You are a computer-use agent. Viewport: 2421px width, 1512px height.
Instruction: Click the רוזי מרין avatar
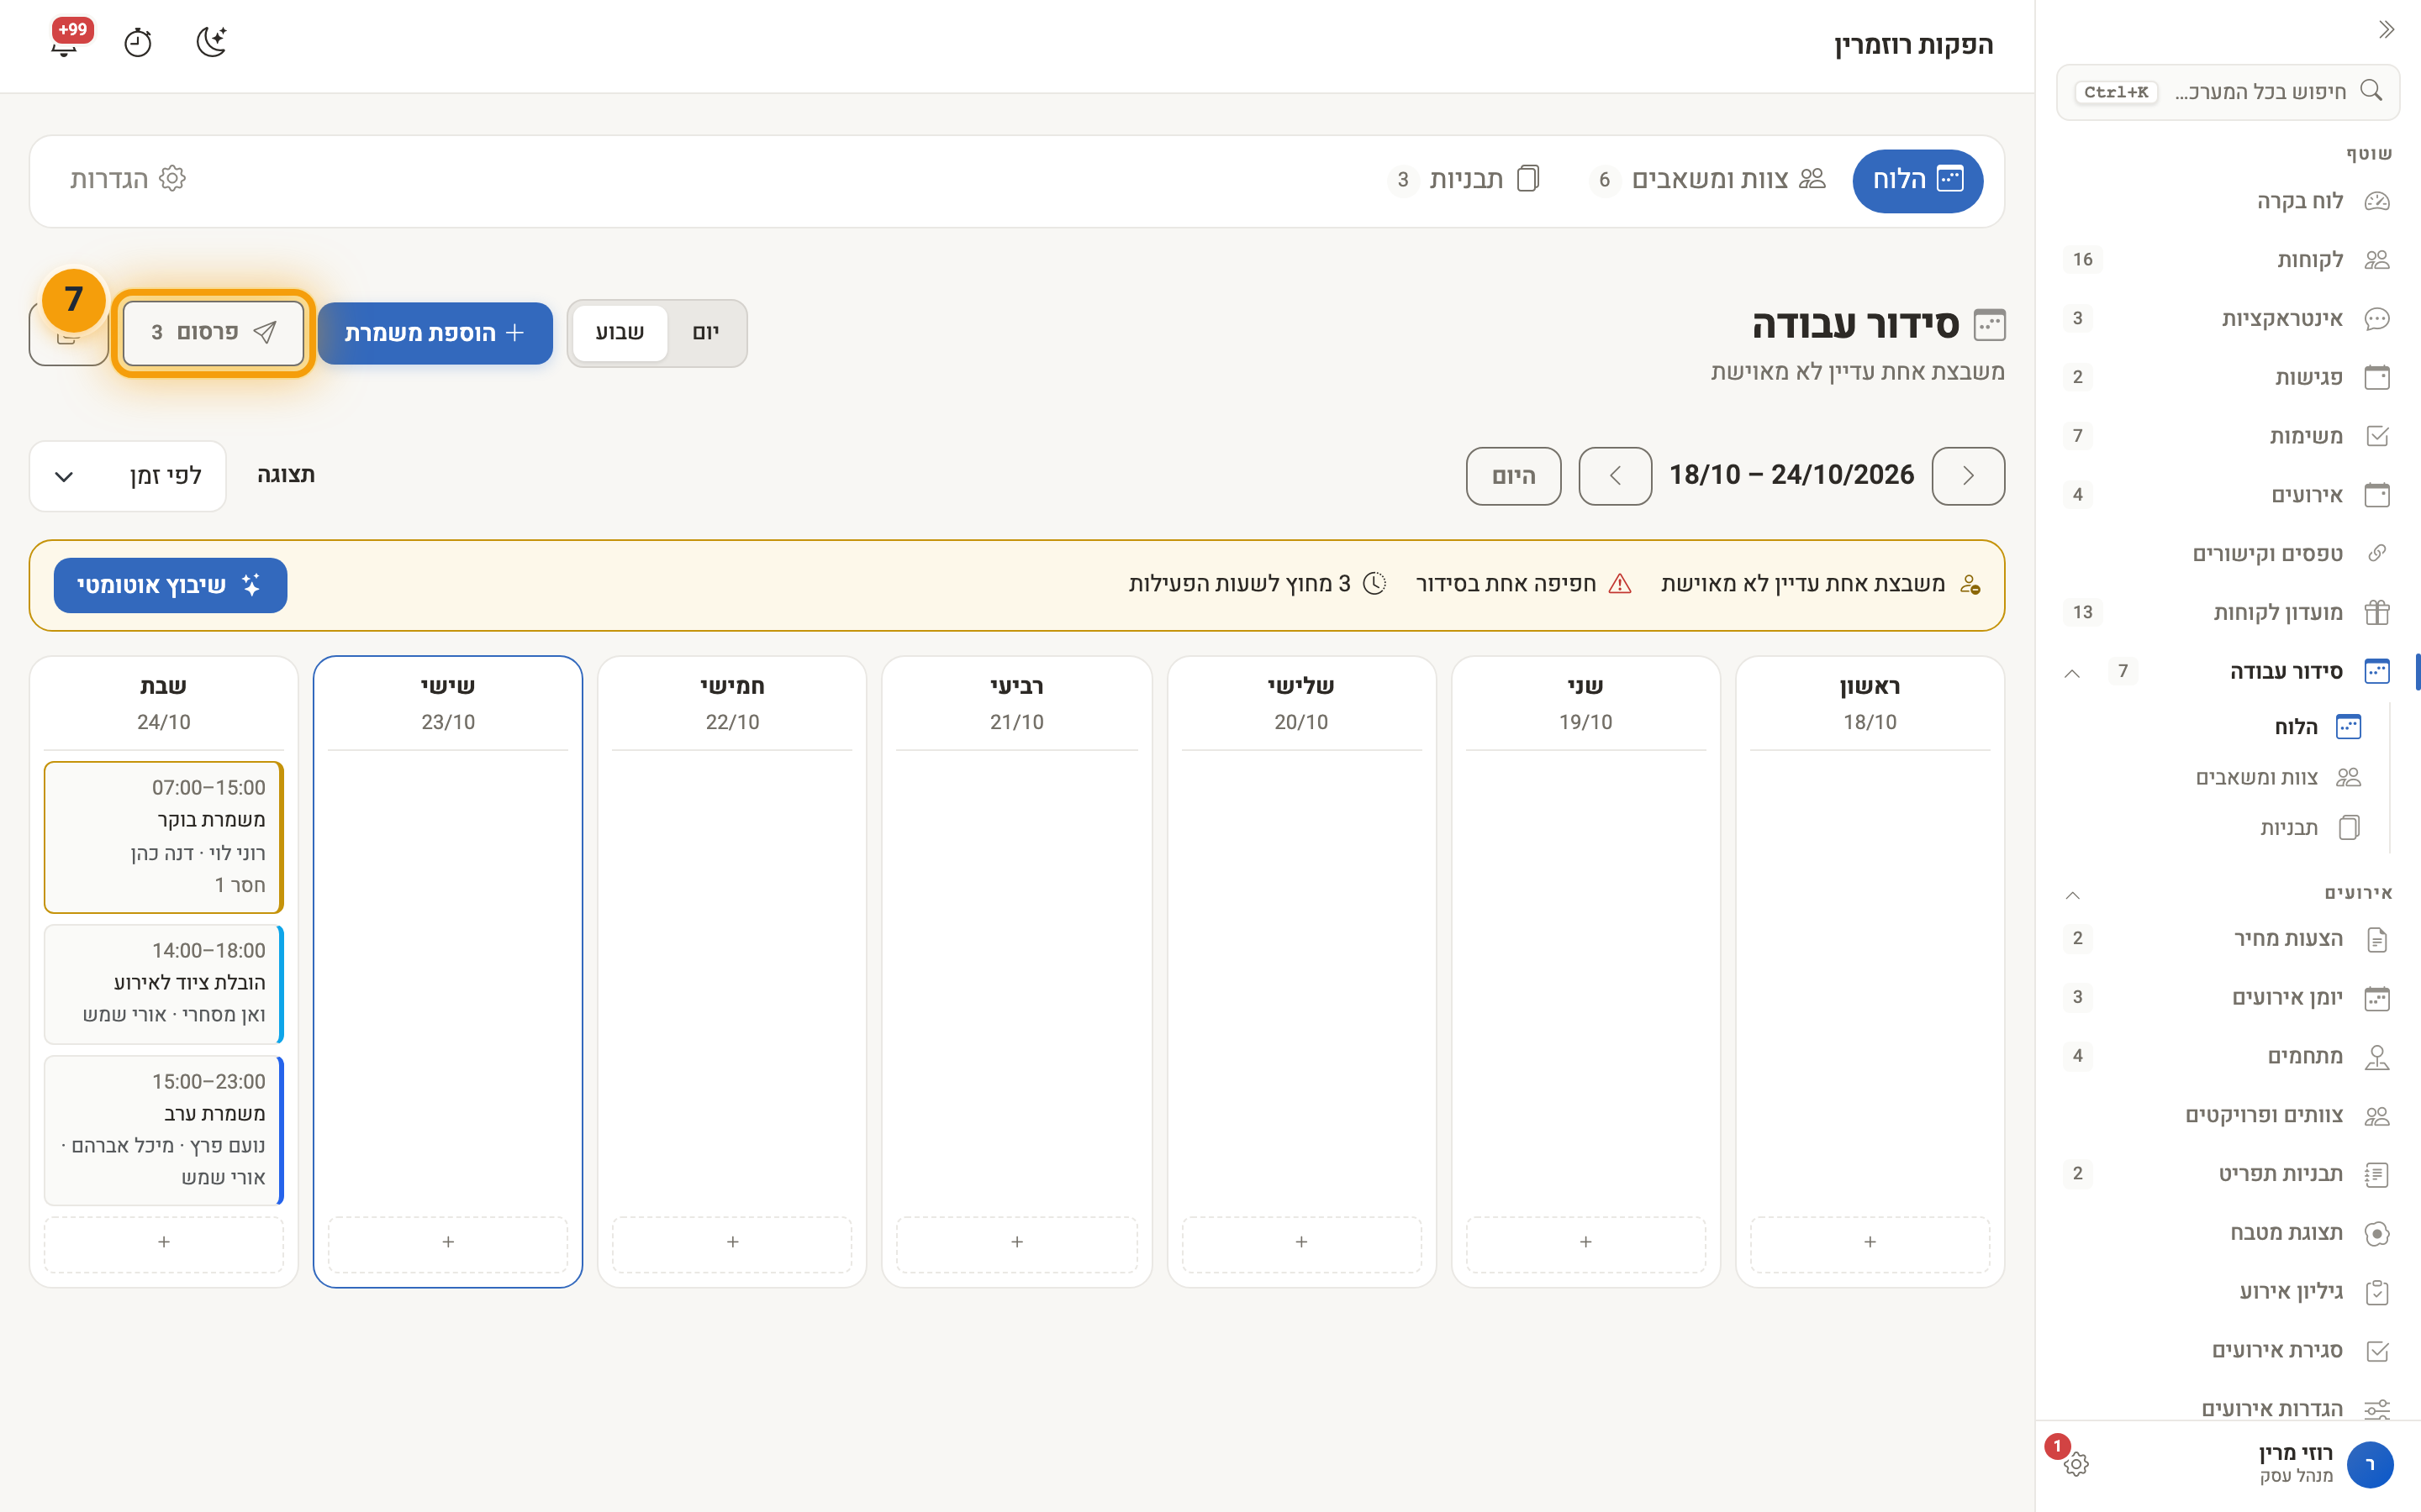[x=2370, y=1465]
